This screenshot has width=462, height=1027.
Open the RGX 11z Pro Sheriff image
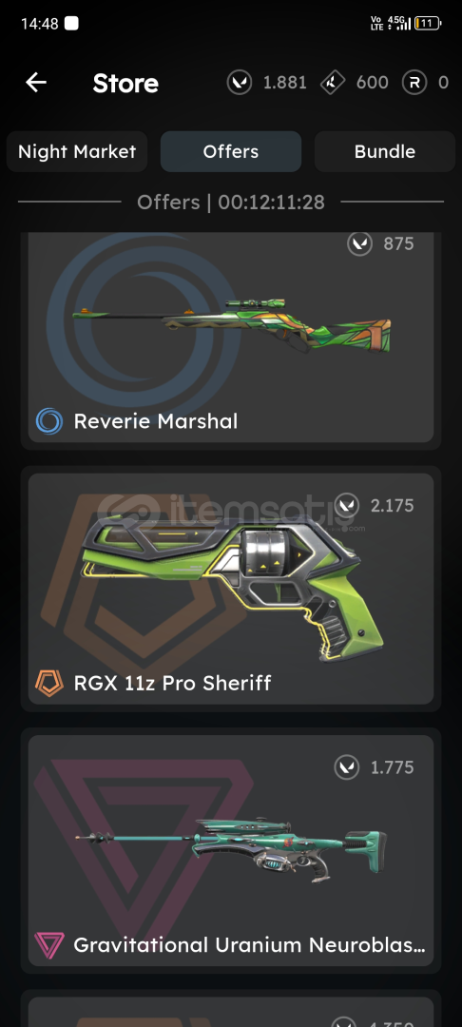coord(232,586)
